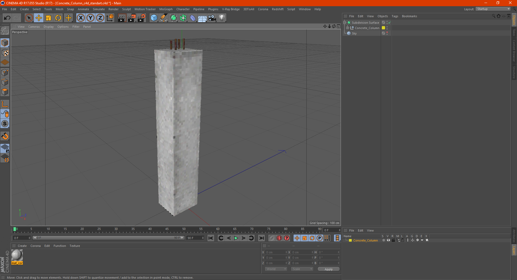Add a Camera object
Image resolution: width=517 pixels, height=280 pixels.
tap(212, 18)
